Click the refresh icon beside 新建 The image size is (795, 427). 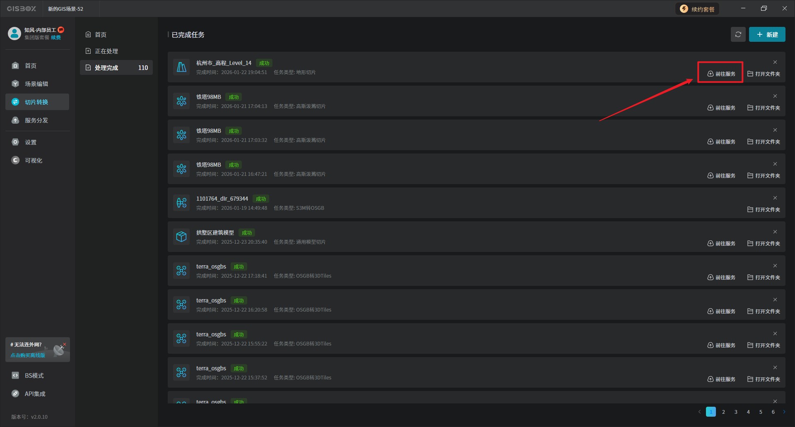coord(738,34)
